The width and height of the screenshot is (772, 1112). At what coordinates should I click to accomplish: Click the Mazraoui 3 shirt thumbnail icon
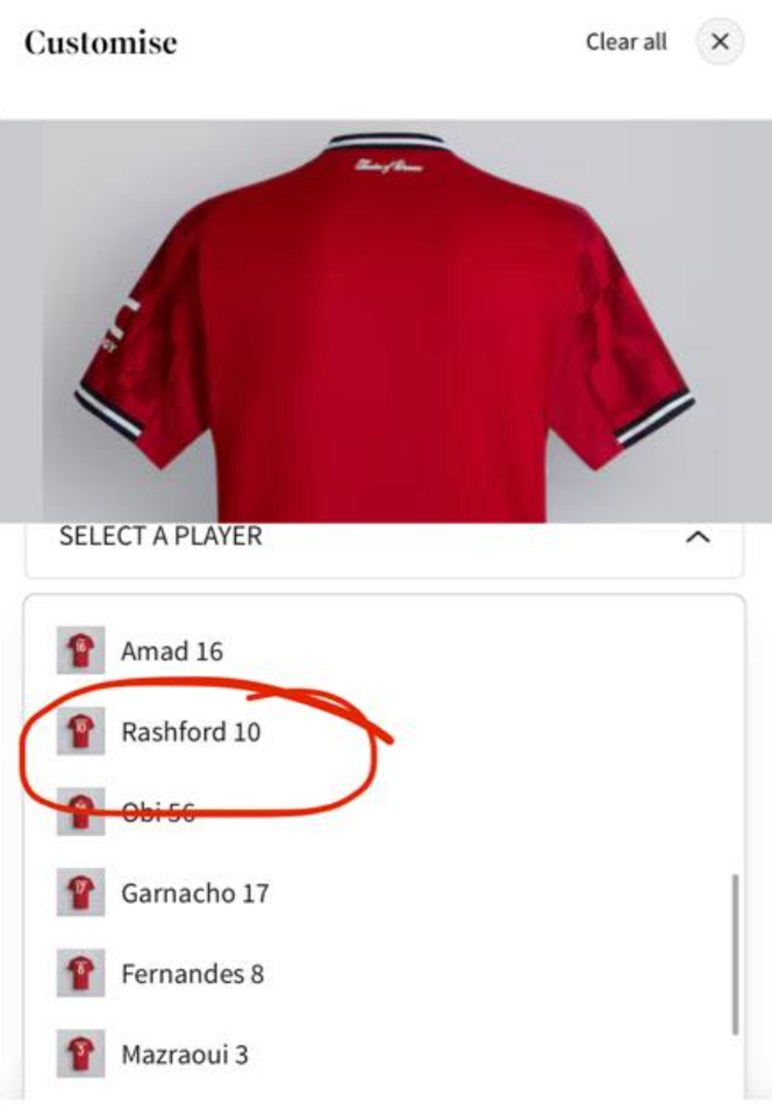(81, 1054)
